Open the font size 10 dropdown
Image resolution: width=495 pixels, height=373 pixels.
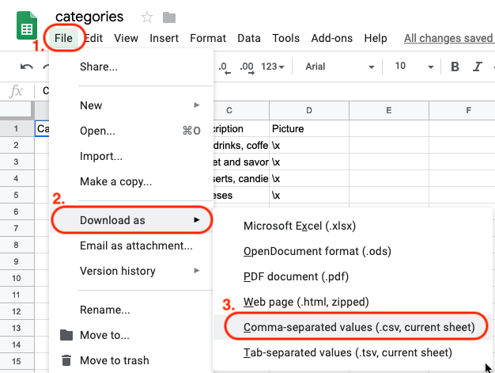[x=414, y=67]
